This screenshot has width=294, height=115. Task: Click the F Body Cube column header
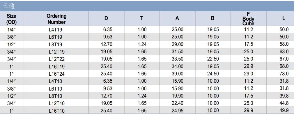click(248, 19)
